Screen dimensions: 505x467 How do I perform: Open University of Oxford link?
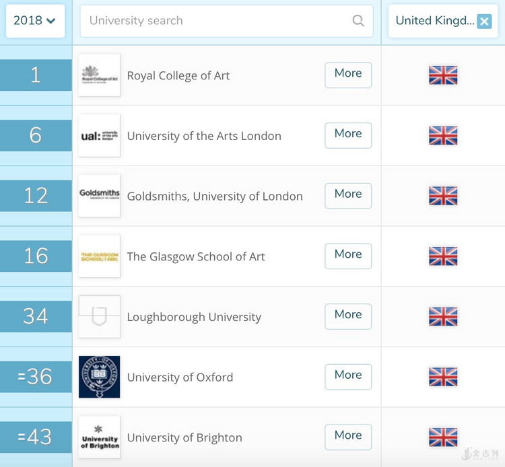tap(180, 378)
